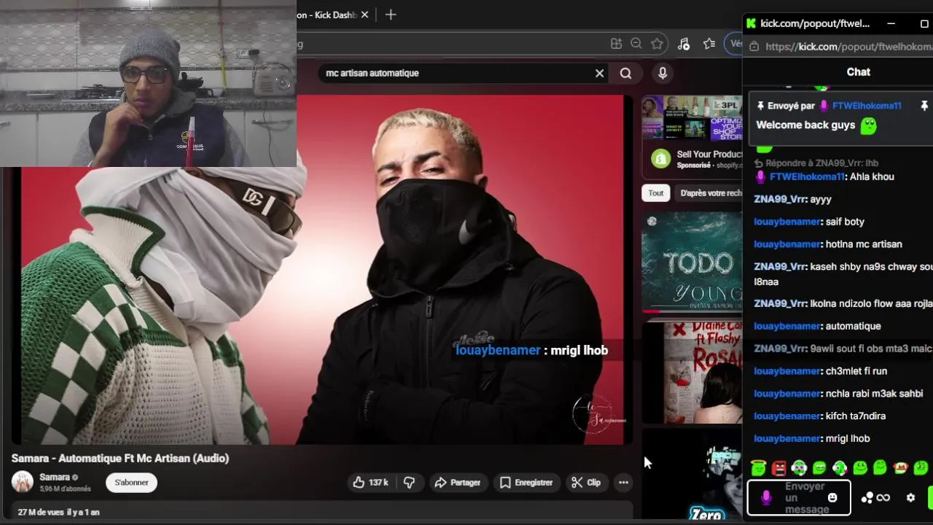Open the media control music-note icon

tap(684, 44)
